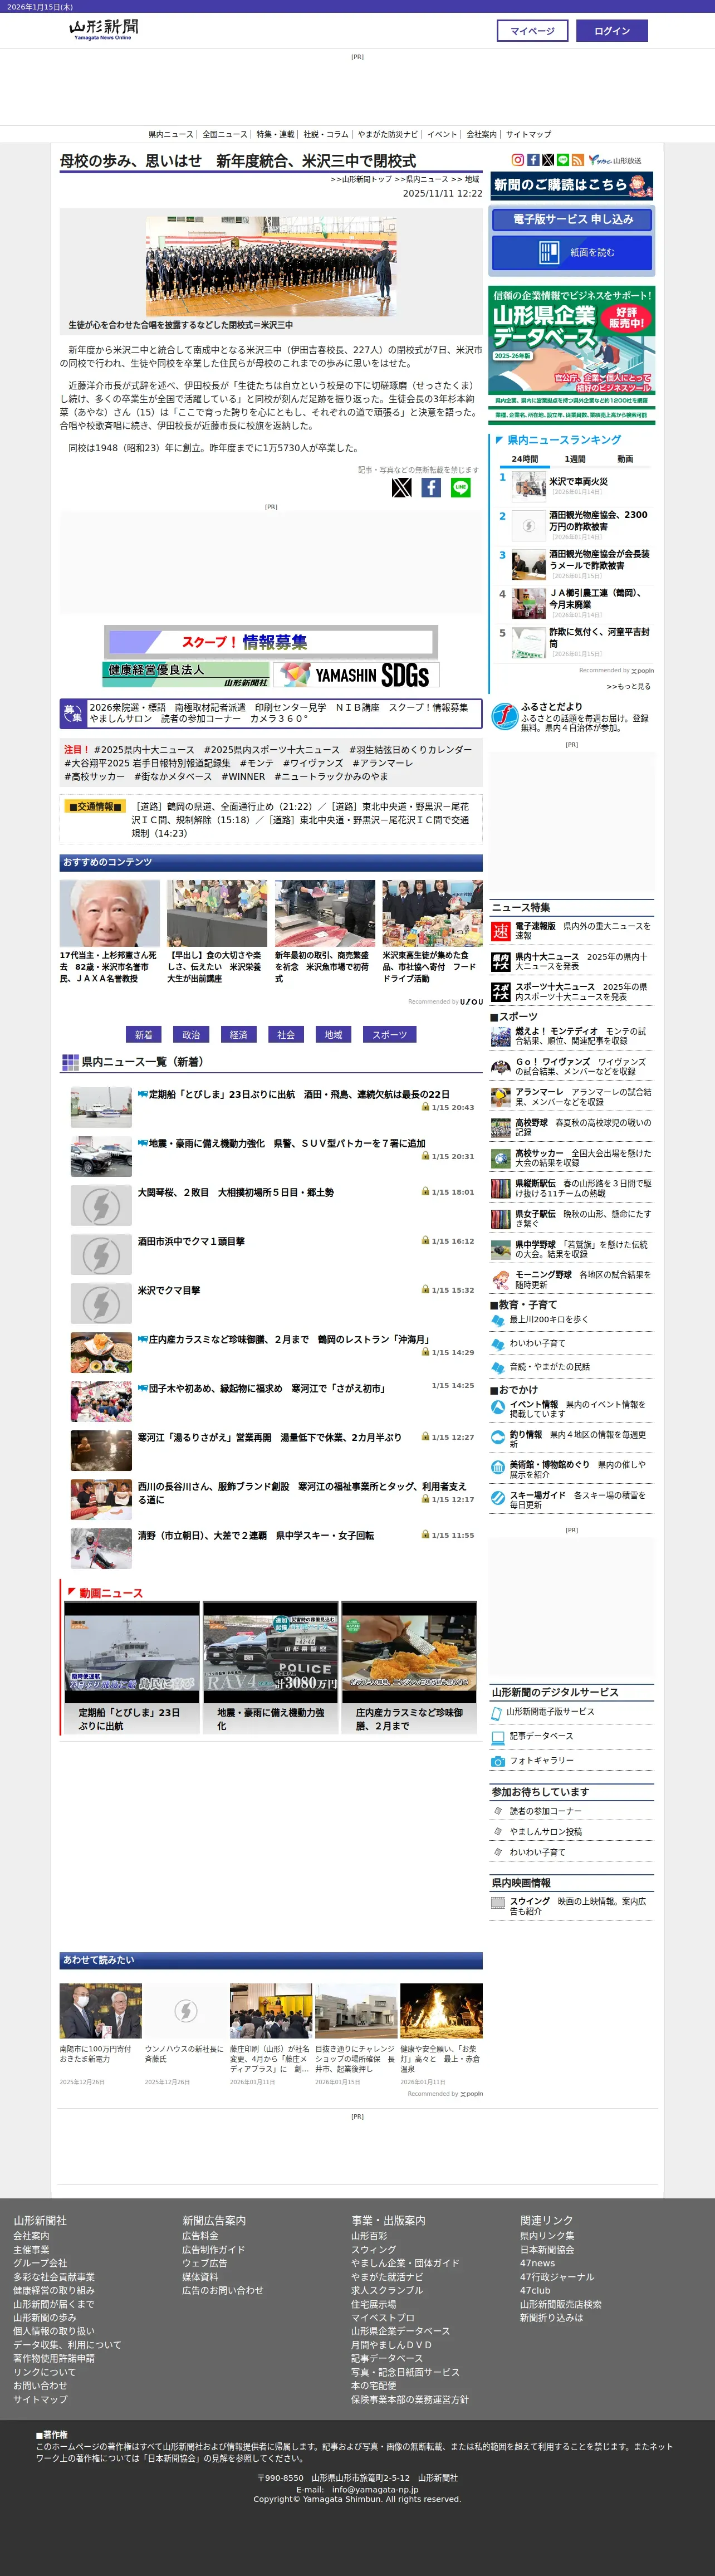This screenshot has height=2576, width=715.
Task: Click the 紙面を読む button
Action: point(572,252)
